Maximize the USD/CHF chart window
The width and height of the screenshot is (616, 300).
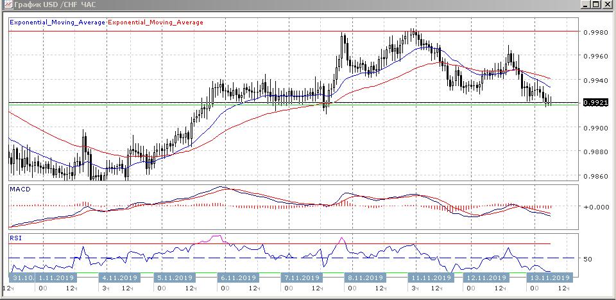(597, 4)
